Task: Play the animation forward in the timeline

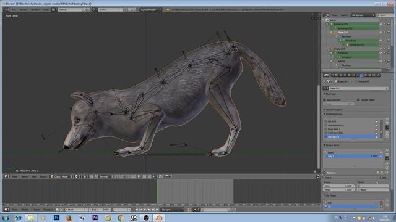Action: [x=149, y=210]
